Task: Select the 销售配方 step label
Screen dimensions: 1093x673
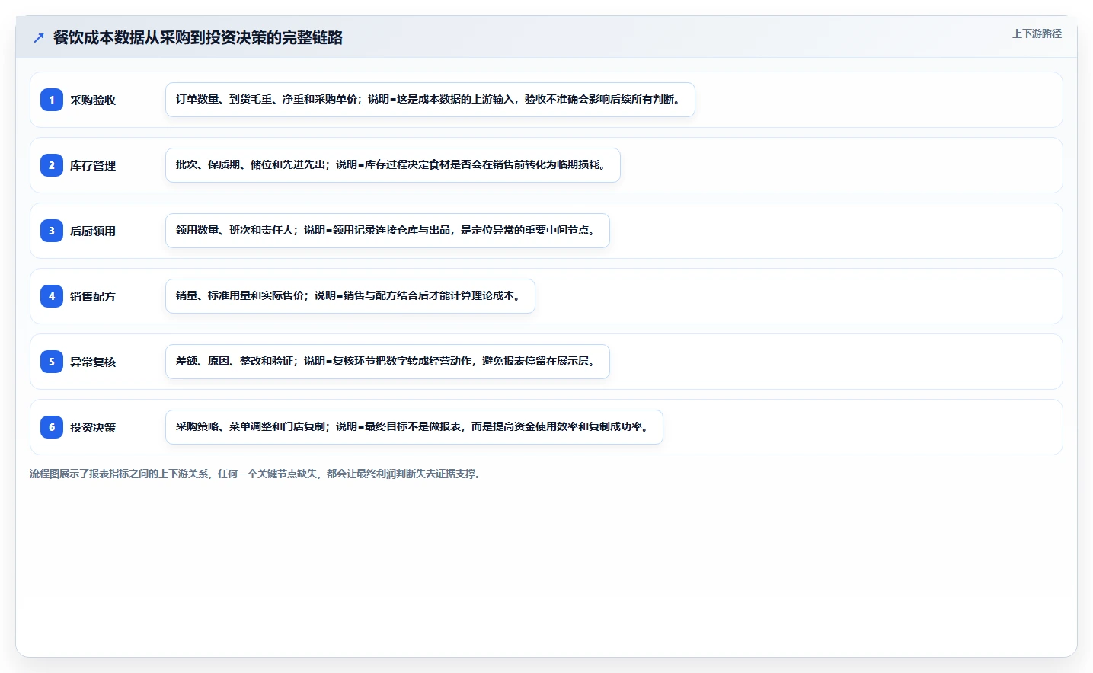Action: [x=93, y=297]
